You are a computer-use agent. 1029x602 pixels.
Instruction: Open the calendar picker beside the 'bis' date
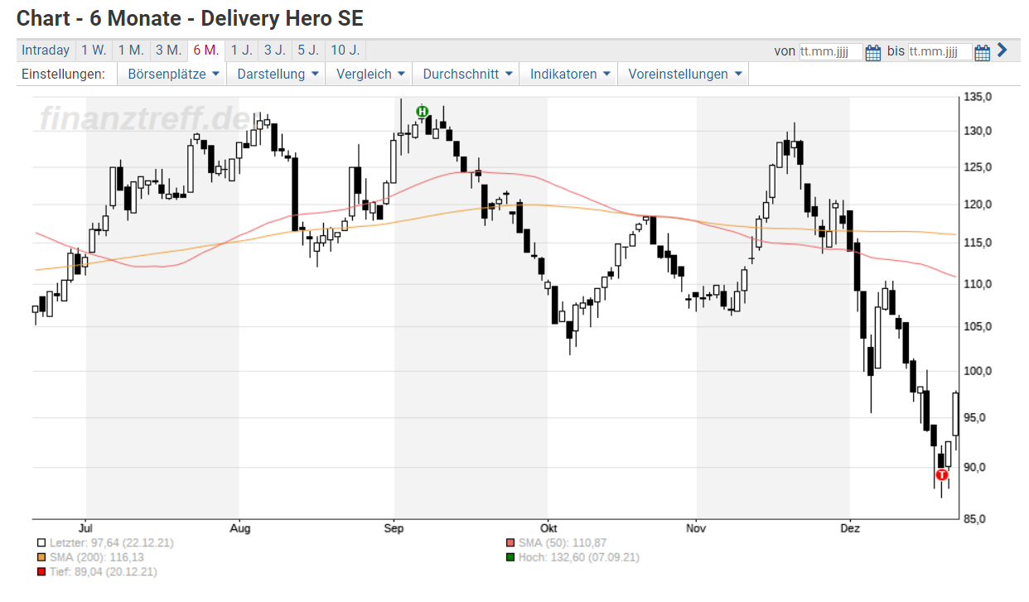pos(983,52)
